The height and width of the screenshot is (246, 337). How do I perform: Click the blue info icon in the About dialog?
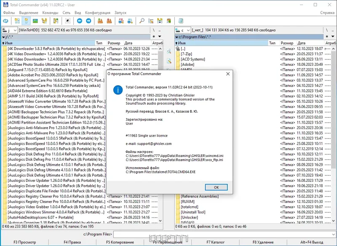tap(118, 90)
